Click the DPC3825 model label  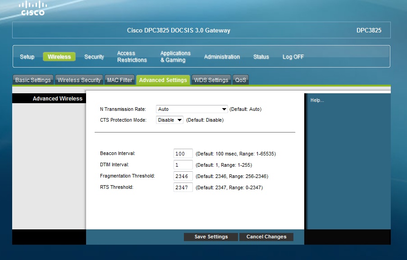pyautogui.click(x=369, y=30)
